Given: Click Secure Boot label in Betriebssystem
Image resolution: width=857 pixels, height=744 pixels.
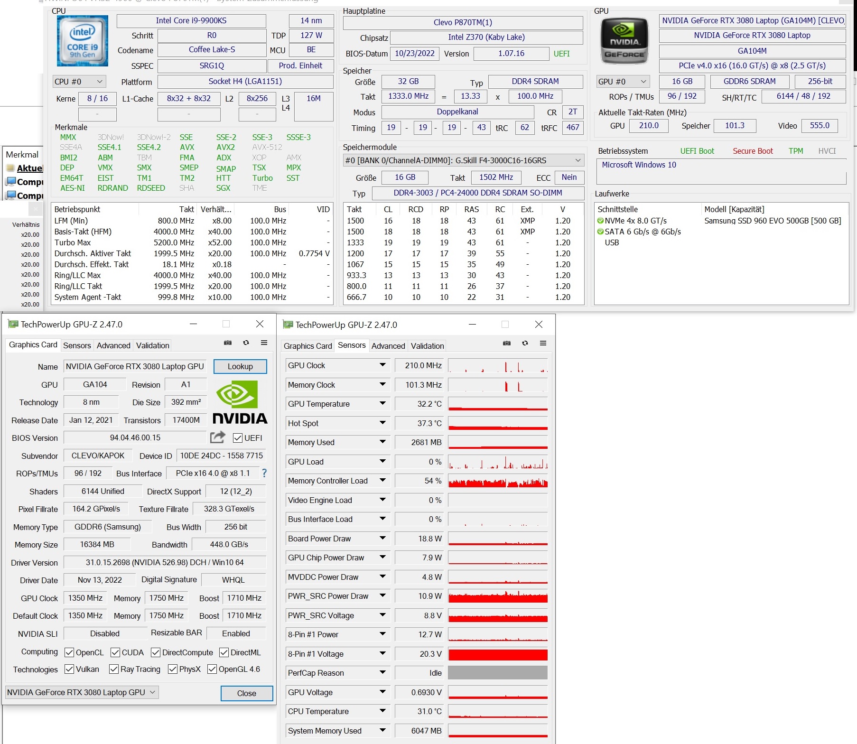Looking at the screenshot, I should tap(753, 151).
